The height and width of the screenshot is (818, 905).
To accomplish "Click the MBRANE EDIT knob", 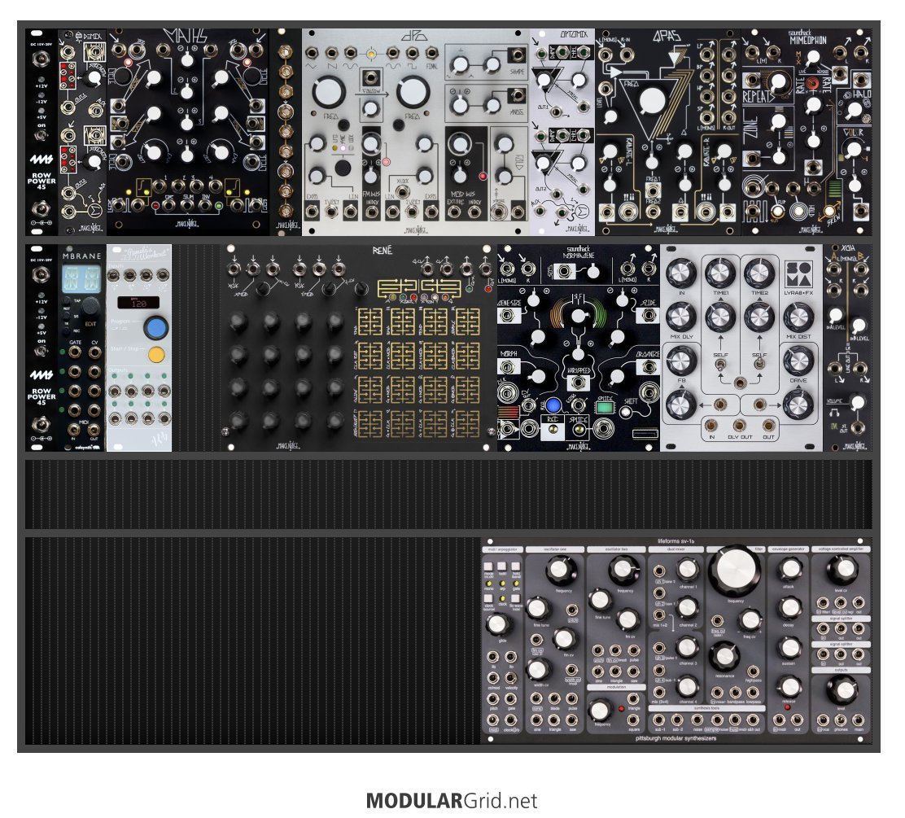I will click(90, 305).
